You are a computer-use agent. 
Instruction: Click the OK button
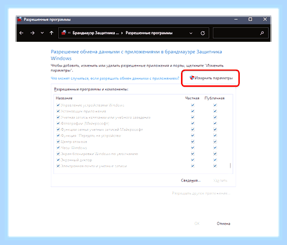pos(197,224)
